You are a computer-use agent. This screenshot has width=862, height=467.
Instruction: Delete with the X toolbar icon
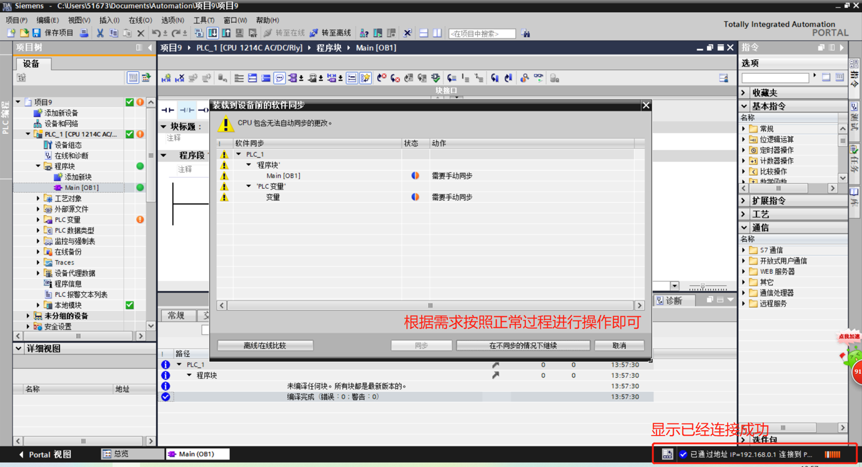point(141,33)
